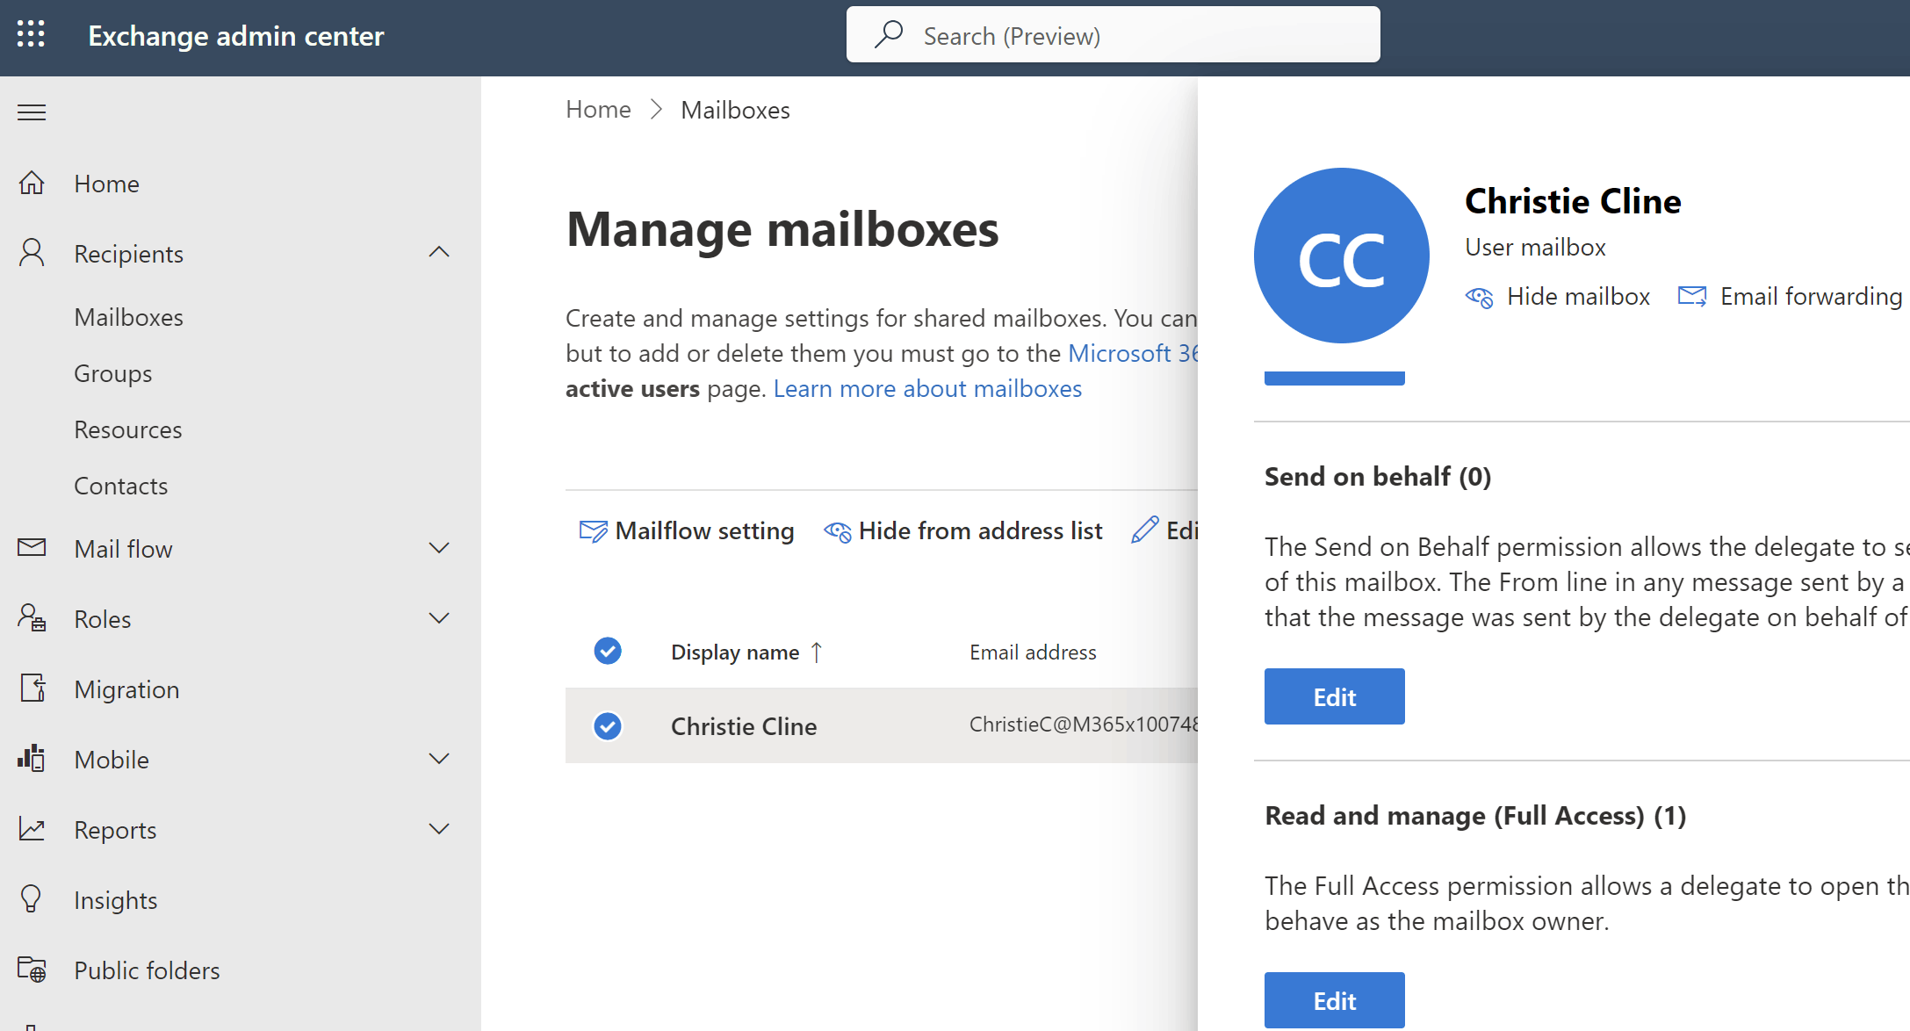
Task: Open Groups in the sidebar
Action: (112, 373)
